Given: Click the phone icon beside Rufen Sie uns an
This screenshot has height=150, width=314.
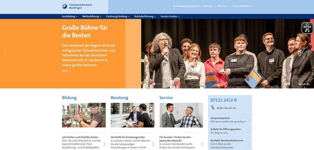Looking at the screenshot, I should (213, 108).
